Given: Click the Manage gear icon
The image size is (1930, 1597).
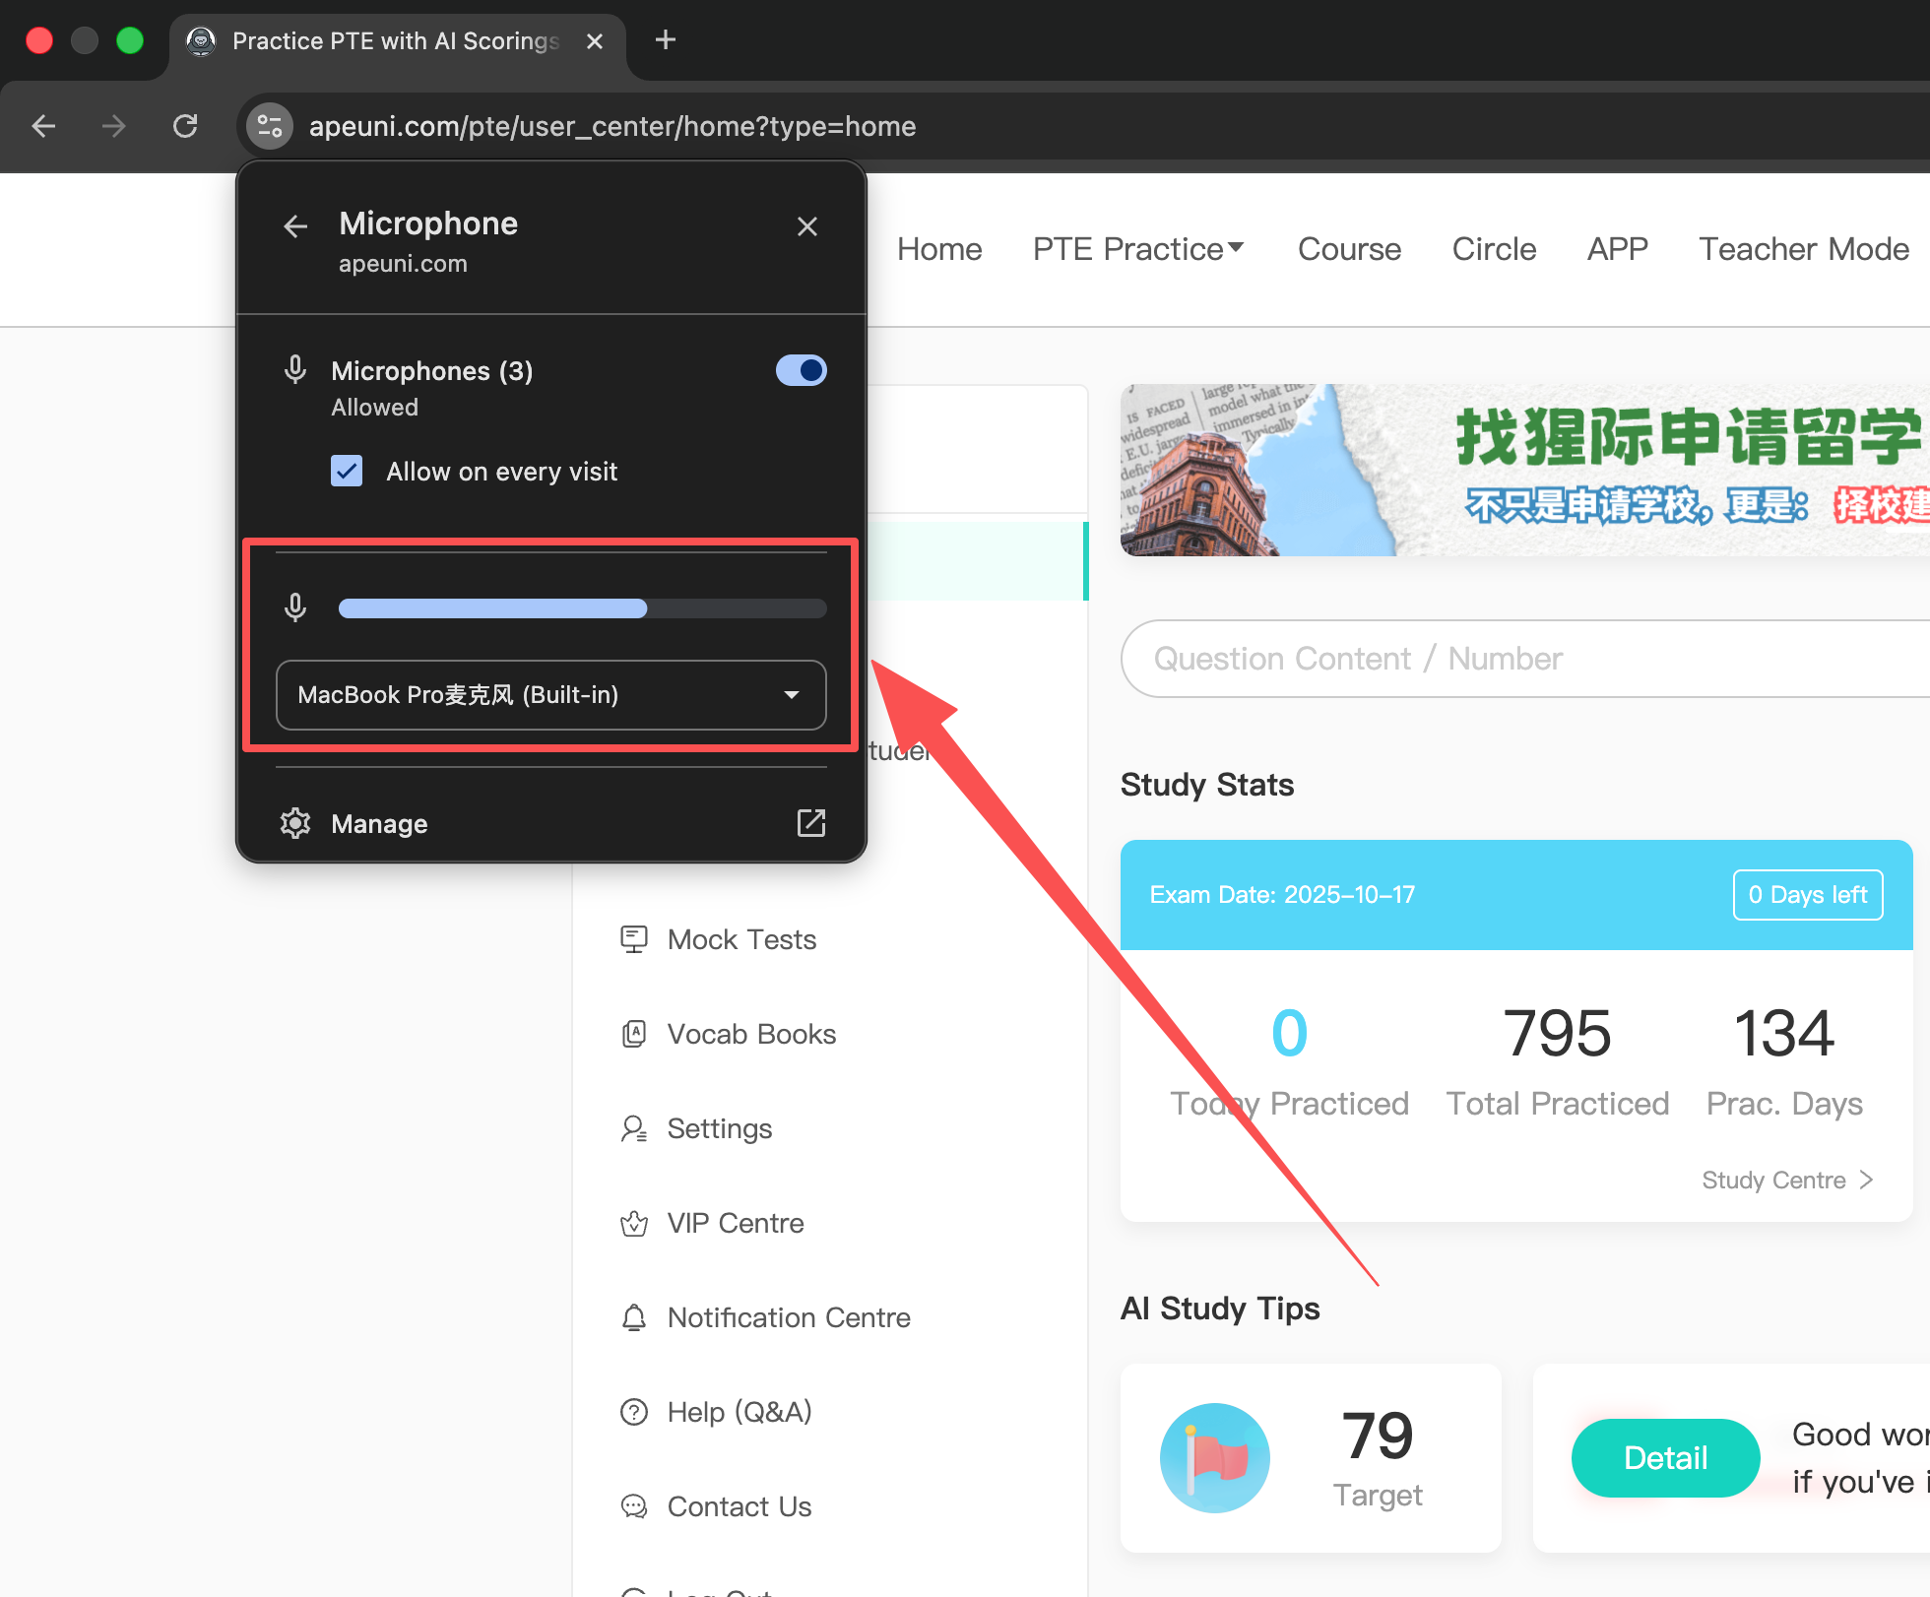Looking at the screenshot, I should [295, 823].
